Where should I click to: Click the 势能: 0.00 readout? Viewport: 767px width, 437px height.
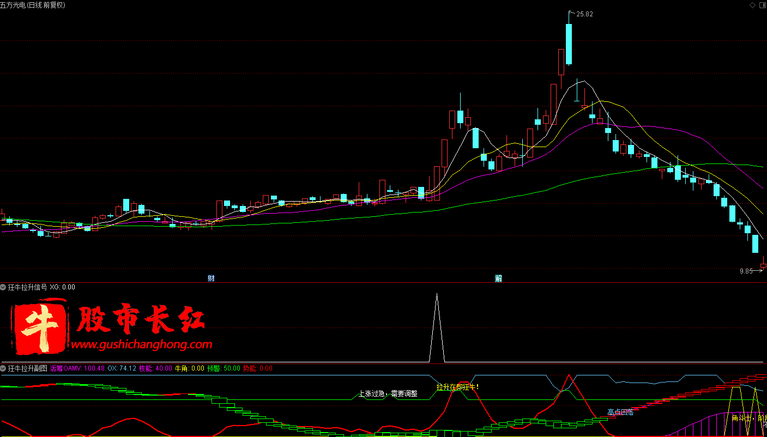click(x=258, y=368)
